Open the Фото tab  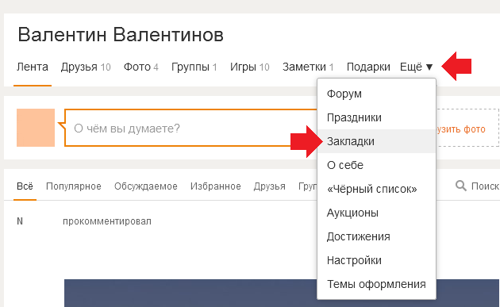click(x=141, y=67)
